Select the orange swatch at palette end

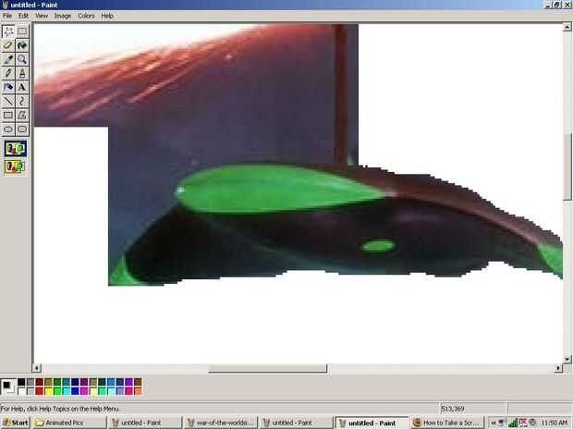click(x=138, y=391)
